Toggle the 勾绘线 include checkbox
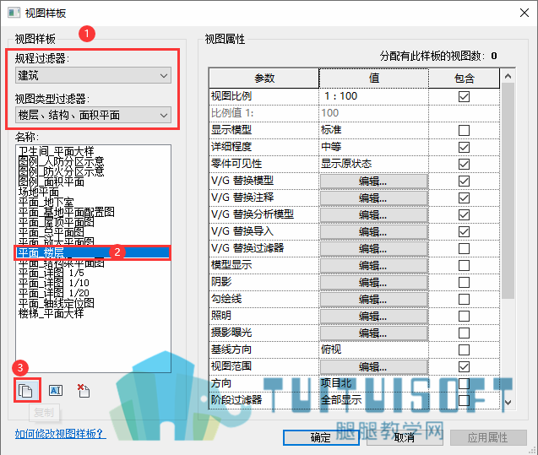The width and height of the screenshot is (538, 455). pyautogui.click(x=464, y=299)
